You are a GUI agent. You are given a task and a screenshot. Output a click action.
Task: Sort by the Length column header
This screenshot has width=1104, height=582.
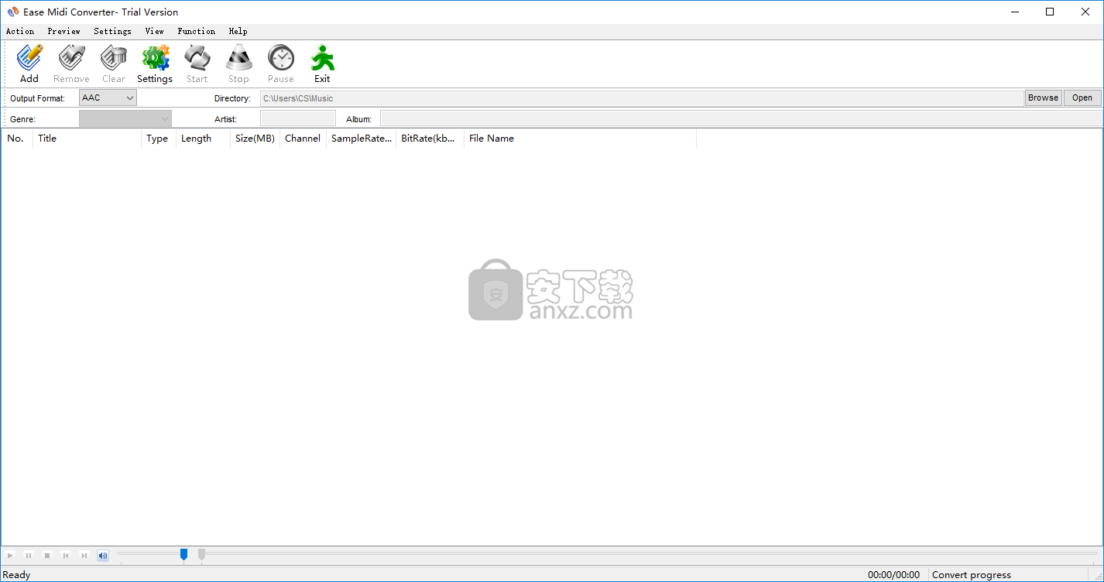(203, 139)
